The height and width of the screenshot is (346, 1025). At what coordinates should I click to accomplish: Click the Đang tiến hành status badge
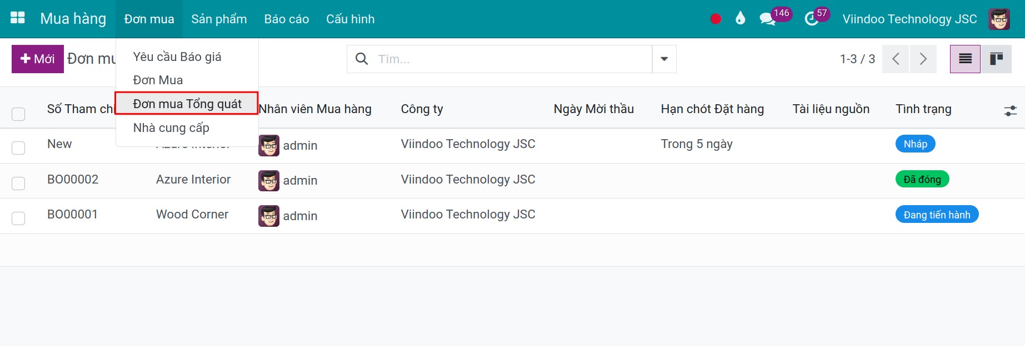(937, 215)
